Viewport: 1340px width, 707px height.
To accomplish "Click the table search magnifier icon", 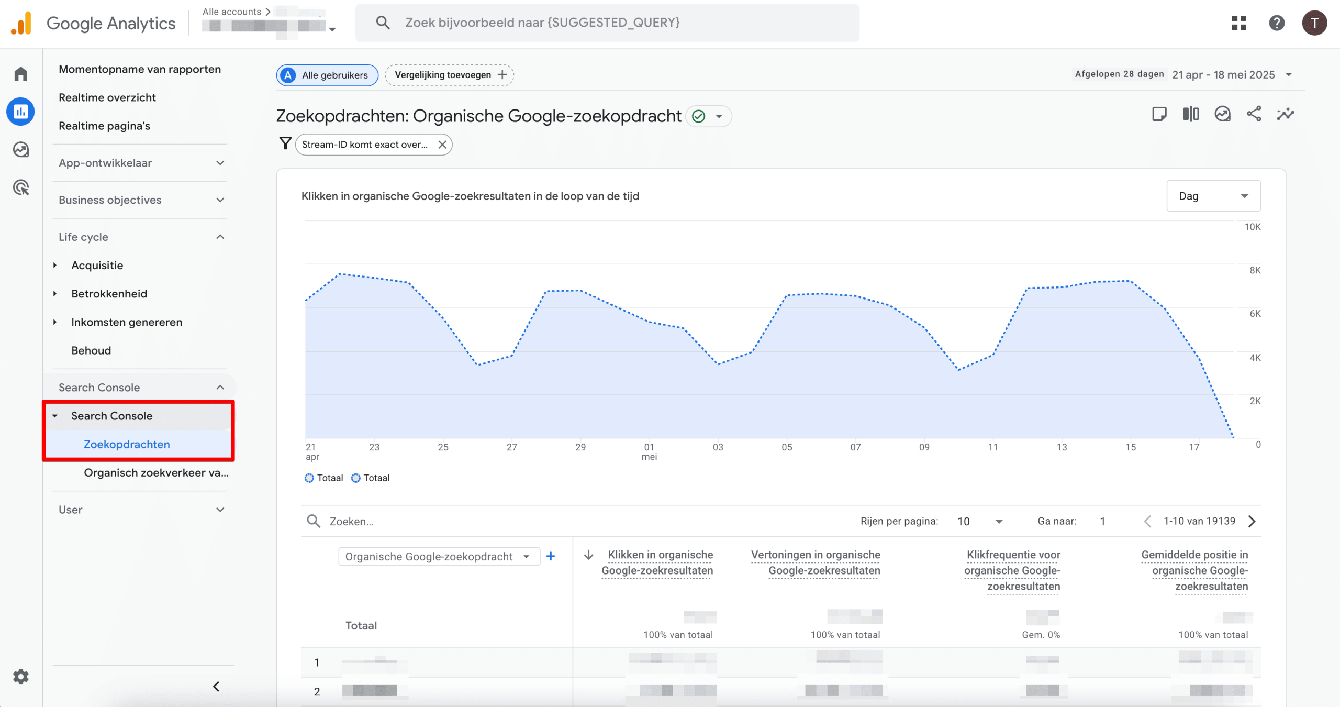I will coord(314,521).
